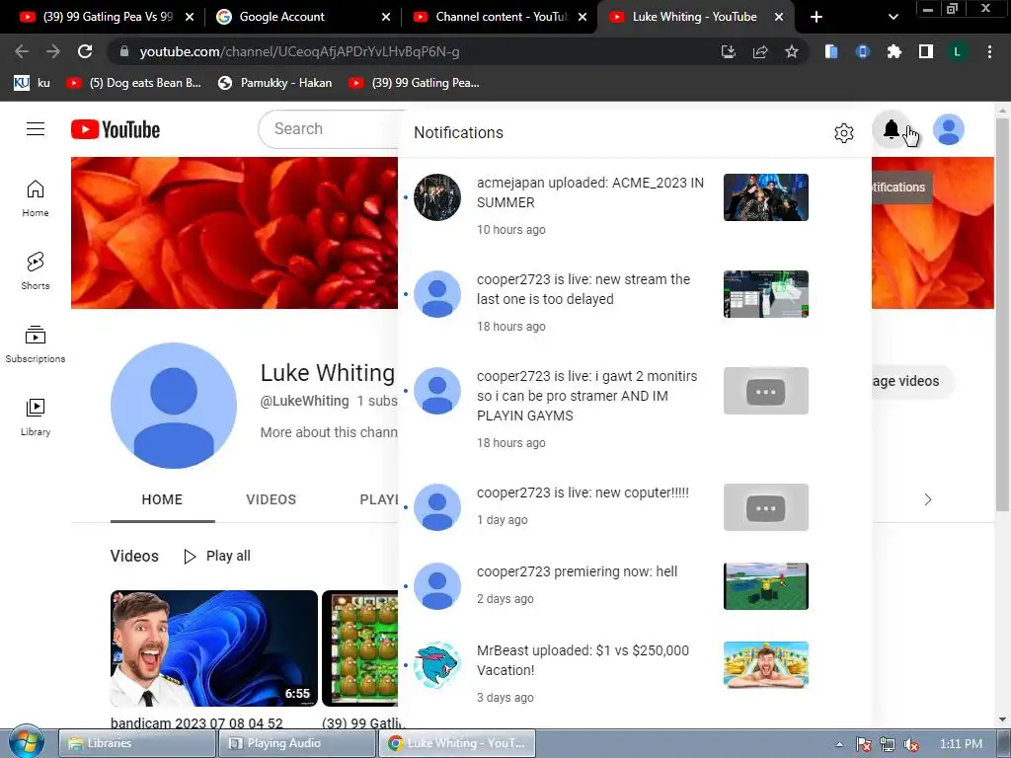Click the YouTube logo
This screenshot has height=758, width=1011.
(116, 129)
